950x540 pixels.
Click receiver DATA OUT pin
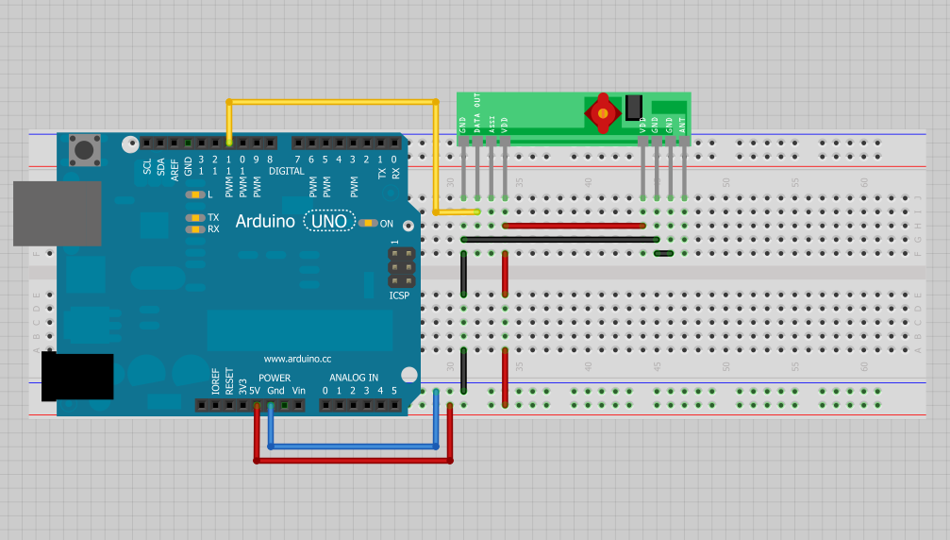477,168
